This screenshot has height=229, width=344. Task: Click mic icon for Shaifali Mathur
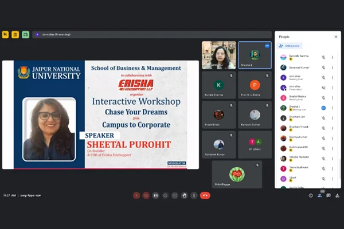point(323,98)
